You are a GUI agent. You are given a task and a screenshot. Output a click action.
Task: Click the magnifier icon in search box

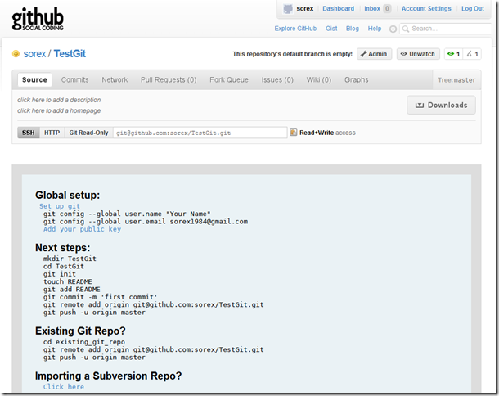point(406,29)
